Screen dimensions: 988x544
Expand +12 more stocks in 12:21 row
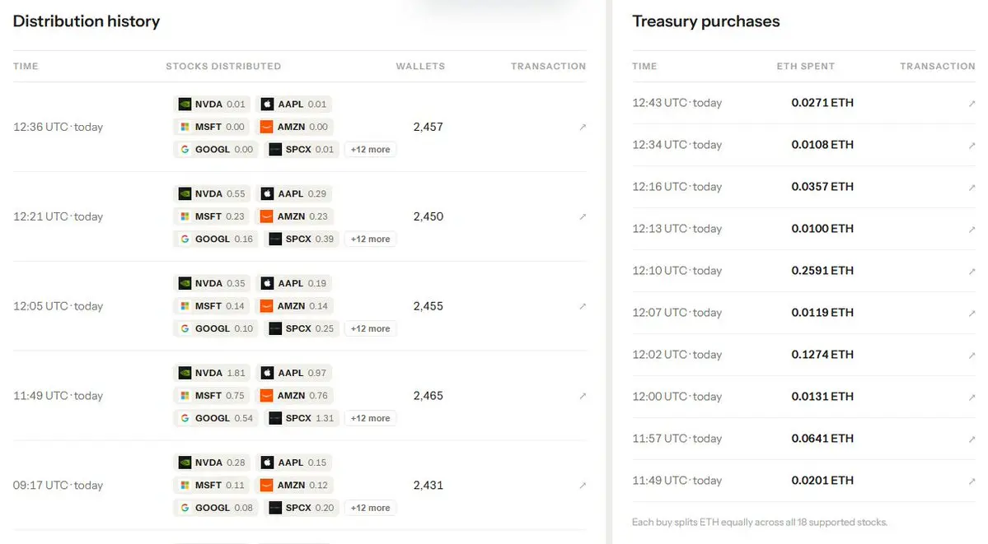click(x=371, y=239)
